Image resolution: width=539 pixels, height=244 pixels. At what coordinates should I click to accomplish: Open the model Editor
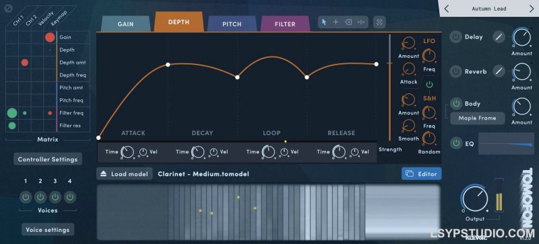coord(422,174)
